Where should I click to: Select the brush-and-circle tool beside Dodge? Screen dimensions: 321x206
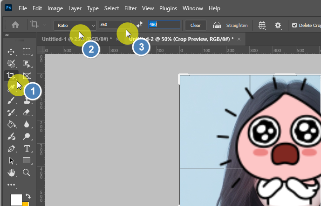point(11,136)
